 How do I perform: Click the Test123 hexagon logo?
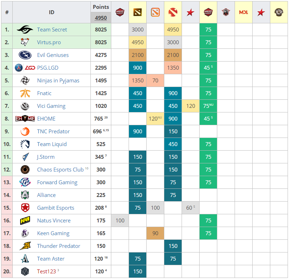coord(25,272)
